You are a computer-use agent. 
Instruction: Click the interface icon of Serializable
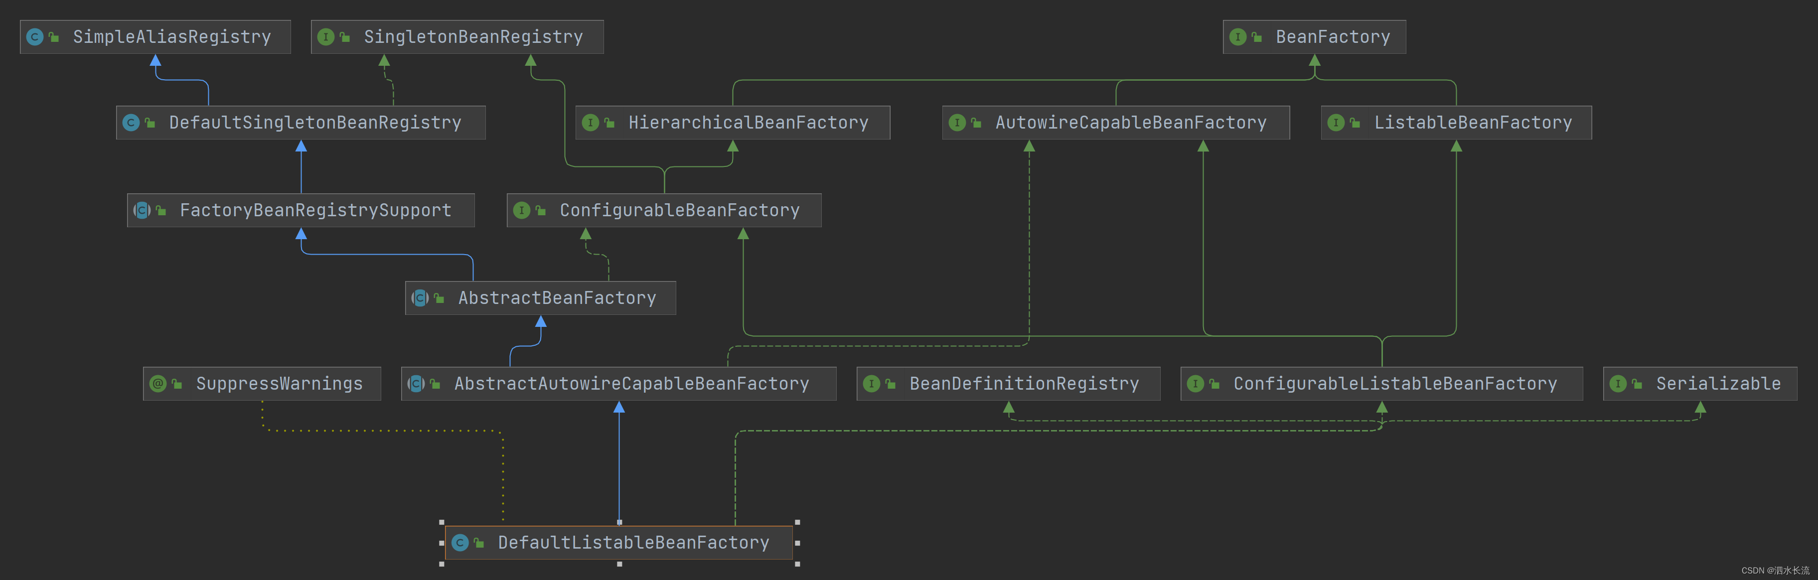(x=1618, y=384)
